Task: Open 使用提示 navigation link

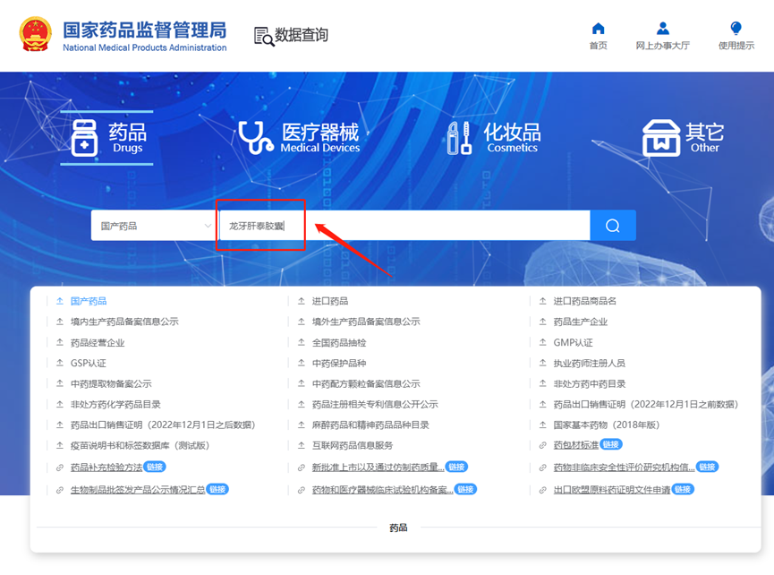Action: (x=736, y=46)
